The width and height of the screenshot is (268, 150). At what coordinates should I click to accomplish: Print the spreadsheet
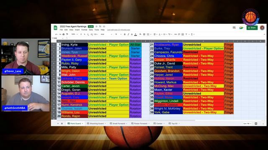[64, 34]
